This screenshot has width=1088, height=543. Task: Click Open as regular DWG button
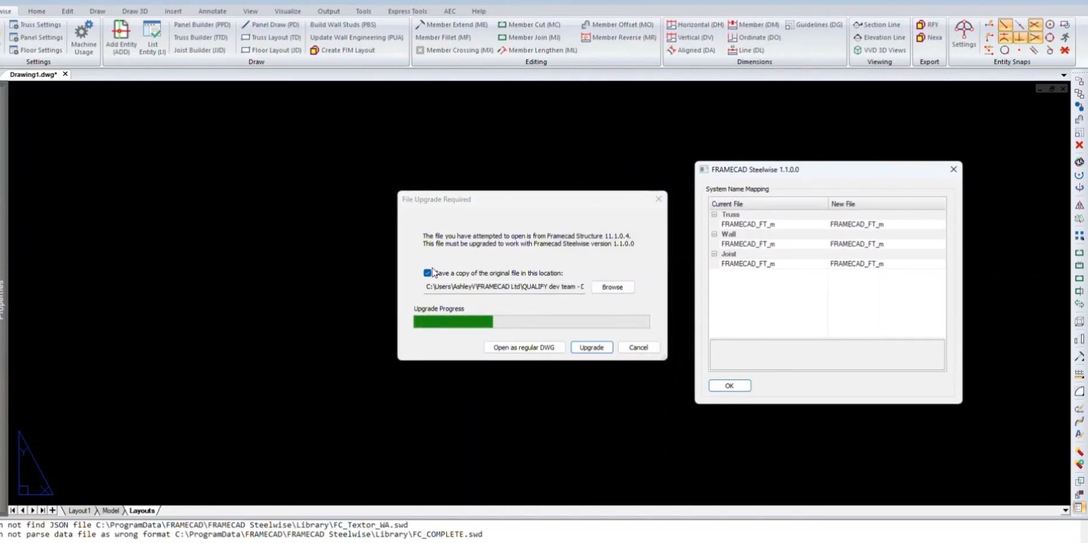coord(524,347)
